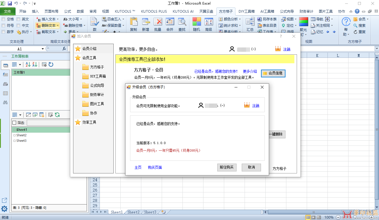Click the insert function fx button
Screen dimensions: 379x220
click(x=64, y=49)
